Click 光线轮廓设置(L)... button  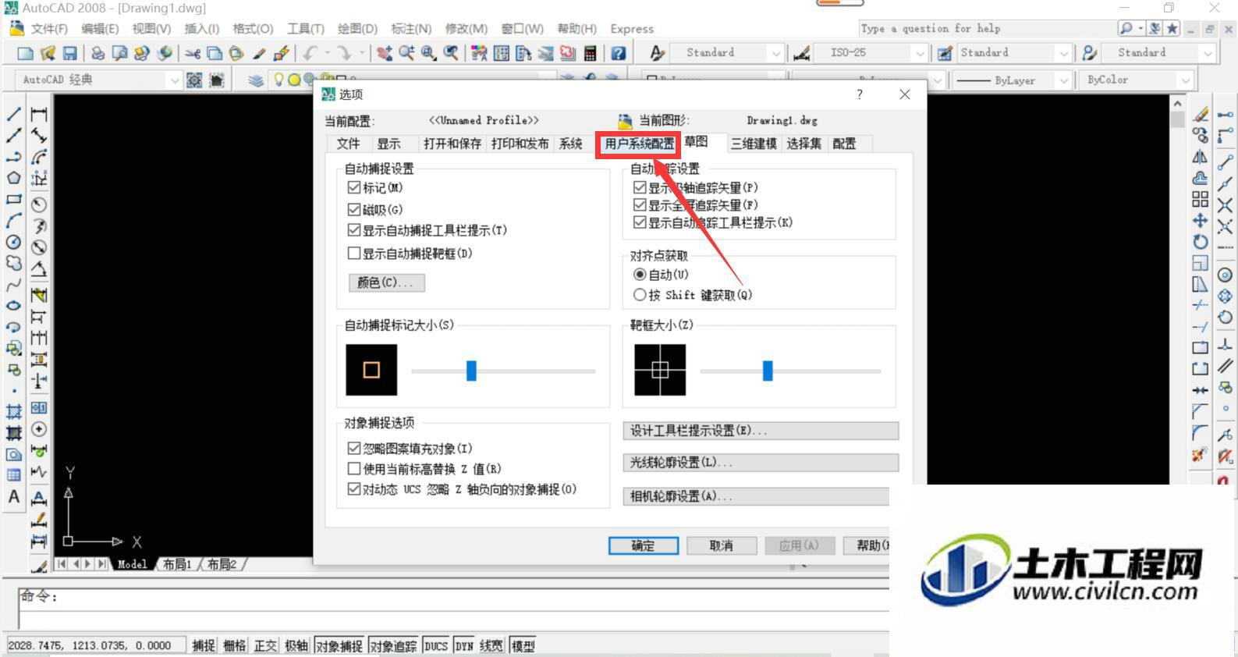[x=761, y=463]
